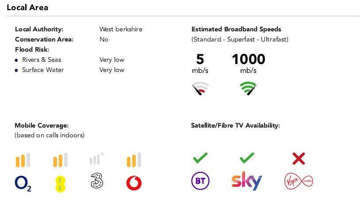This screenshot has height=204, width=364.
Task: Click the Local Area section heading
Action: tap(27, 8)
